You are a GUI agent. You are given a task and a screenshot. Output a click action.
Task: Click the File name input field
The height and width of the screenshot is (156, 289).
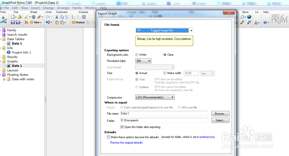pyautogui.click(x=164, y=113)
